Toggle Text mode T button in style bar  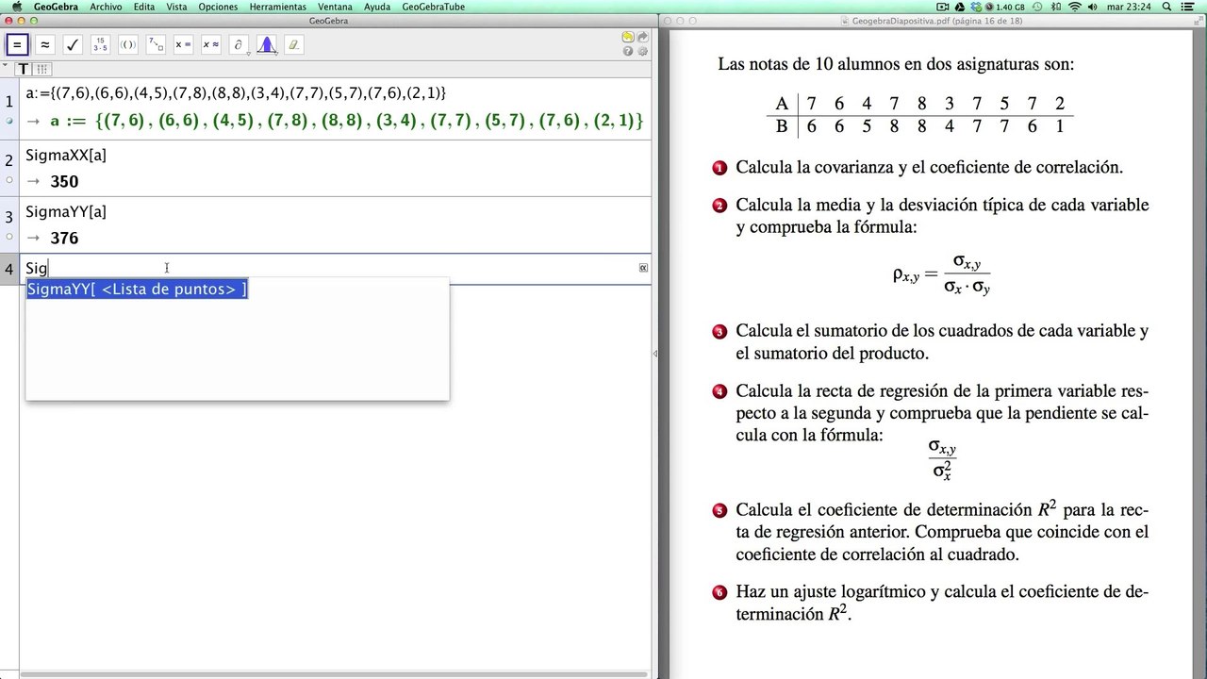[24, 69]
